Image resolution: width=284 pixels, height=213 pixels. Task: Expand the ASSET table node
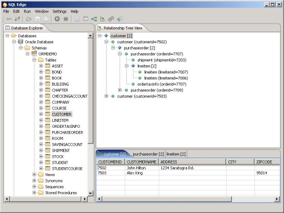(x=41, y=66)
